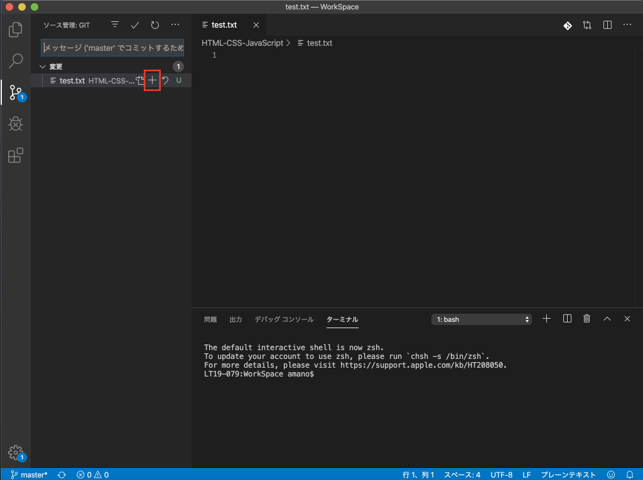Open more actions in source control header
643x480 pixels.
(x=175, y=24)
